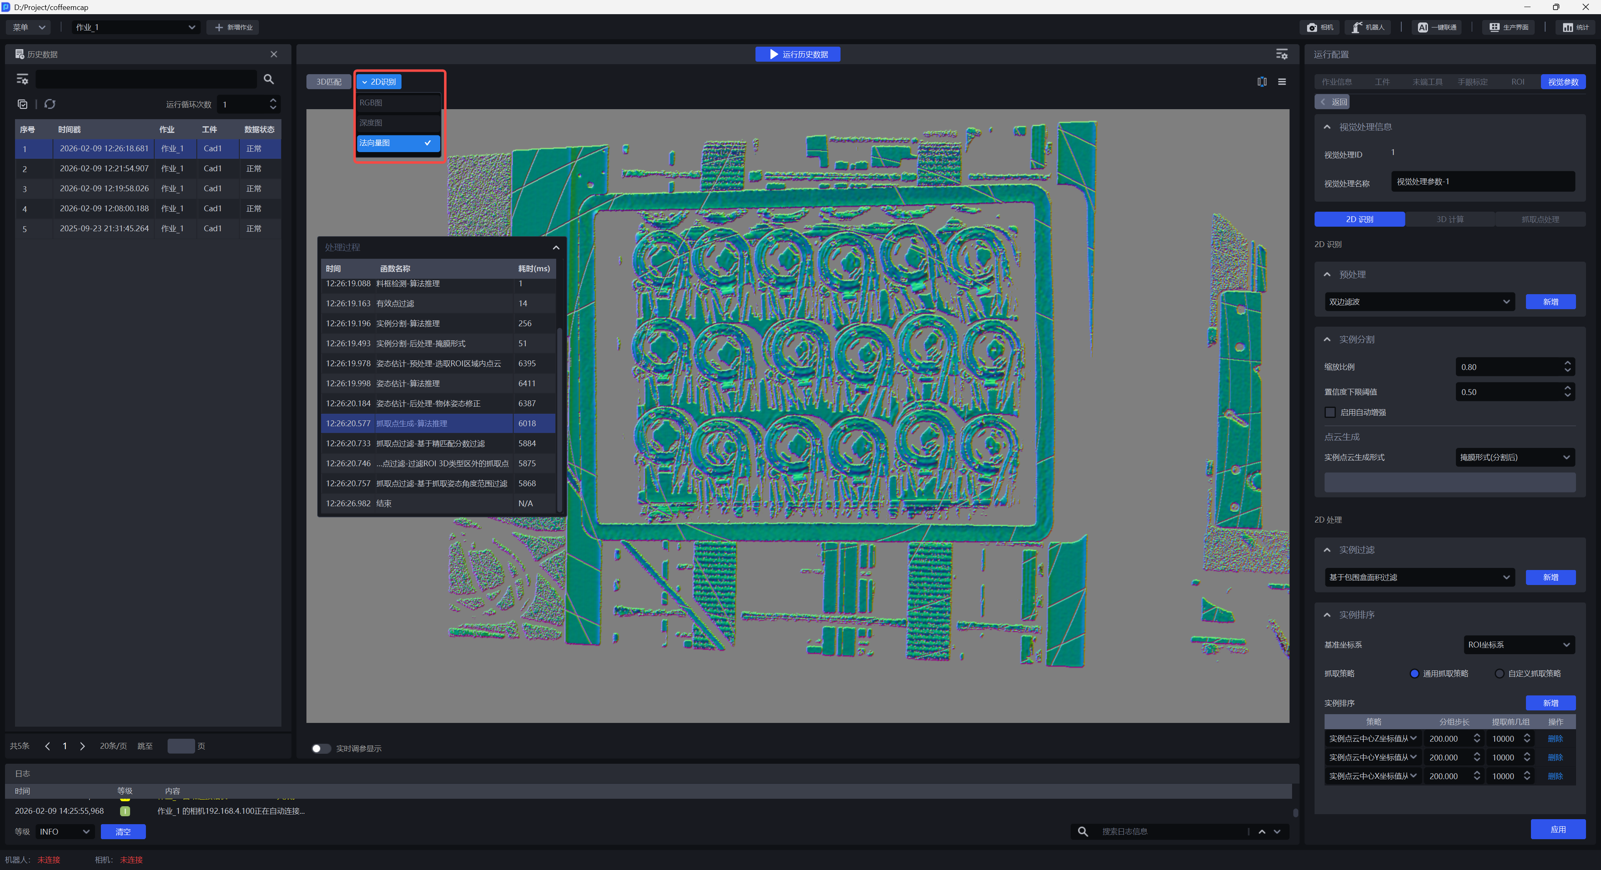Image resolution: width=1601 pixels, height=870 pixels.
Task: Click the 运行历史数据 button
Action: tap(798, 55)
